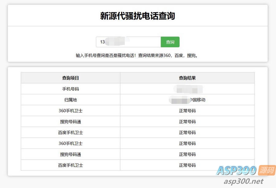Select the 归属地 row label
Image resolution: width=276 pixels, height=188 pixels.
coord(71,100)
